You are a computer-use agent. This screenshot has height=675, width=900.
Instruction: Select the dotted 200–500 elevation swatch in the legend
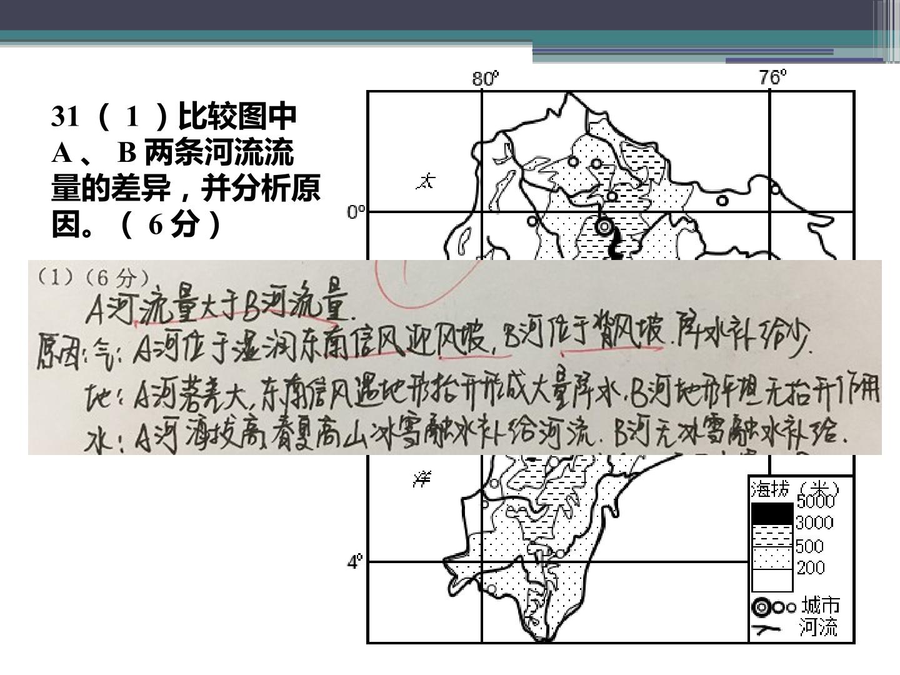(x=772, y=557)
